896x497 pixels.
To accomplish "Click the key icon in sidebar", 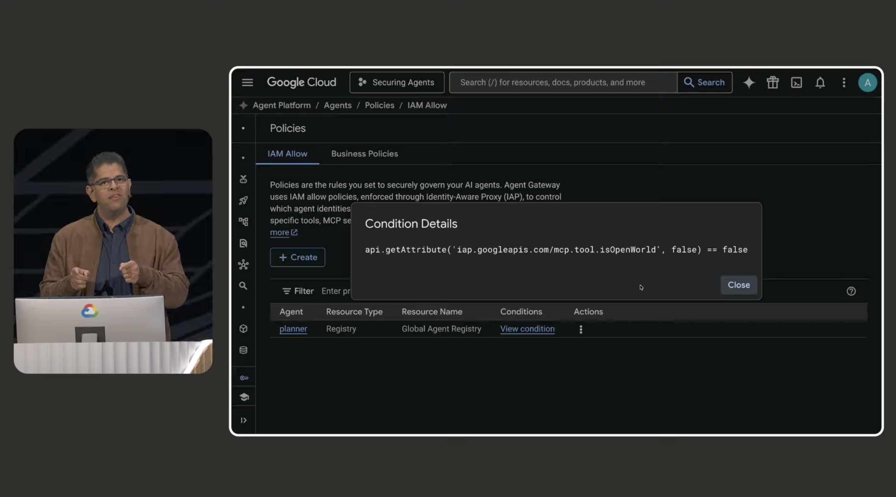I will pyautogui.click(x=244, y=378).
